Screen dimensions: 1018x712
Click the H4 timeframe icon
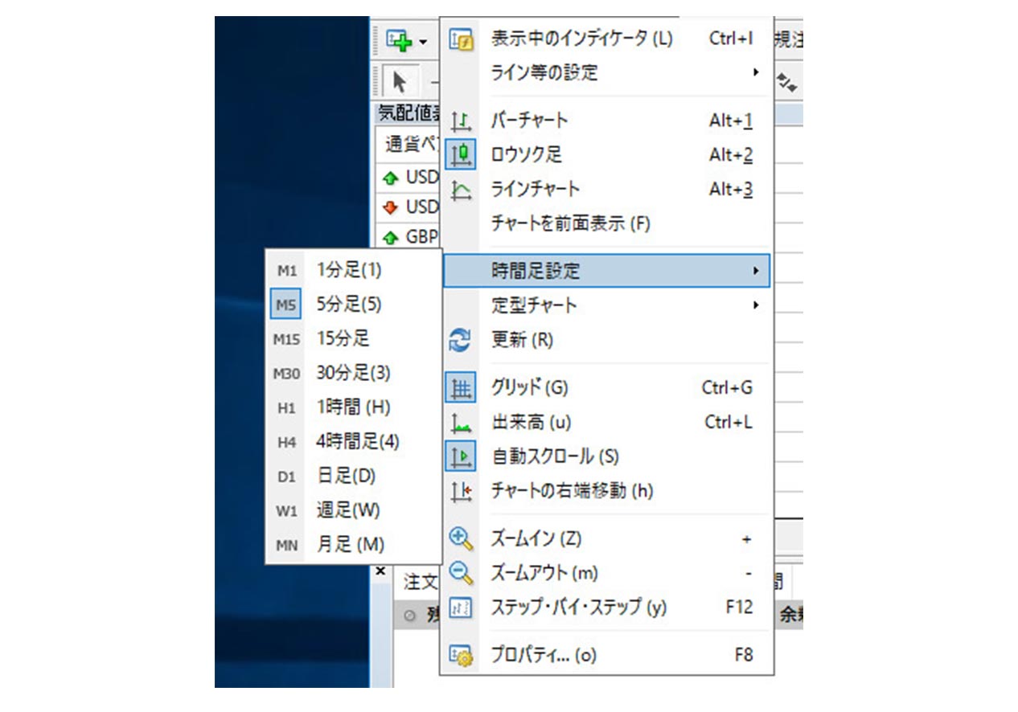[x=286, y=443]
